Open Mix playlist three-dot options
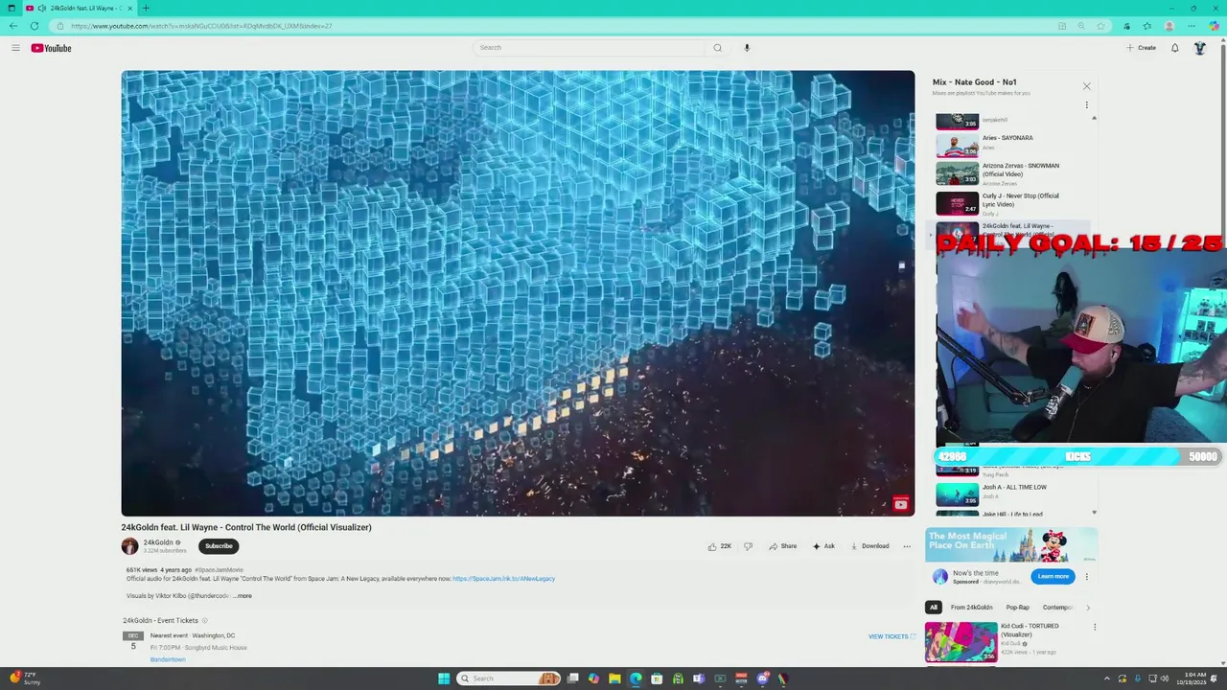The width and height of the screenshot is (1227, 690). (x=1086, y=105)
